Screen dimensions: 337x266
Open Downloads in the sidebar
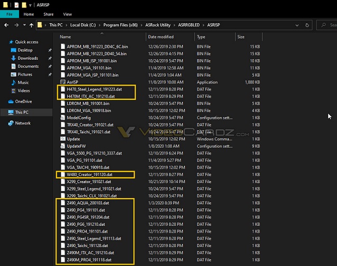(27, 58)
